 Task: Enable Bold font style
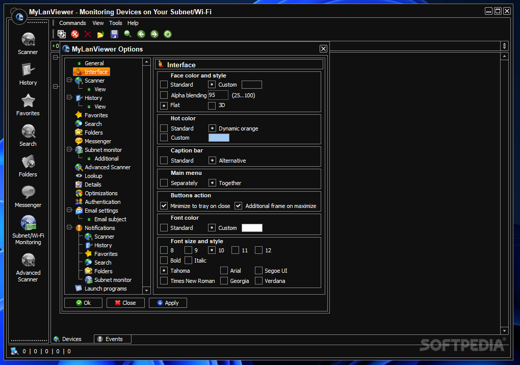164,260
